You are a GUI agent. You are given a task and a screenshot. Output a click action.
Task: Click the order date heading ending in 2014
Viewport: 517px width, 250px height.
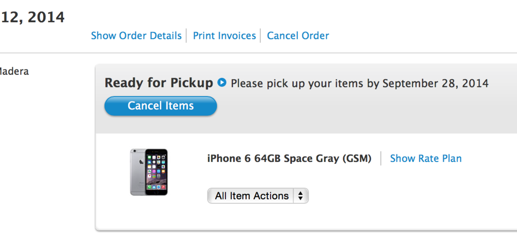click(x=32, y=17)
